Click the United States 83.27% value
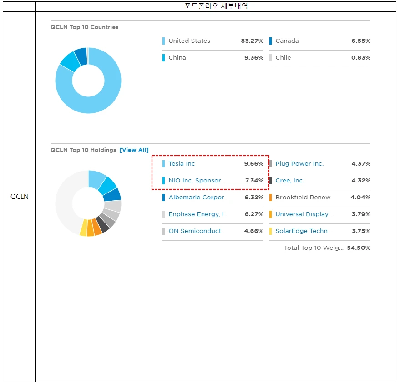Image resolution: width=400 pixels, height=385 pixels. click(252, 41)
